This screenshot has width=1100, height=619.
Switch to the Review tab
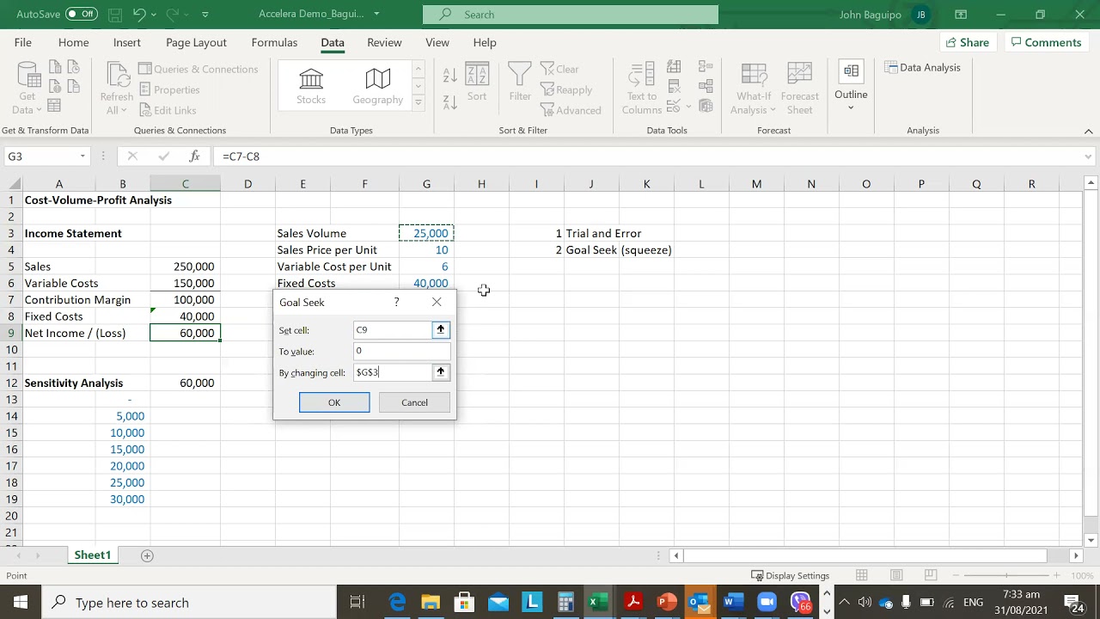coord(384,42)
